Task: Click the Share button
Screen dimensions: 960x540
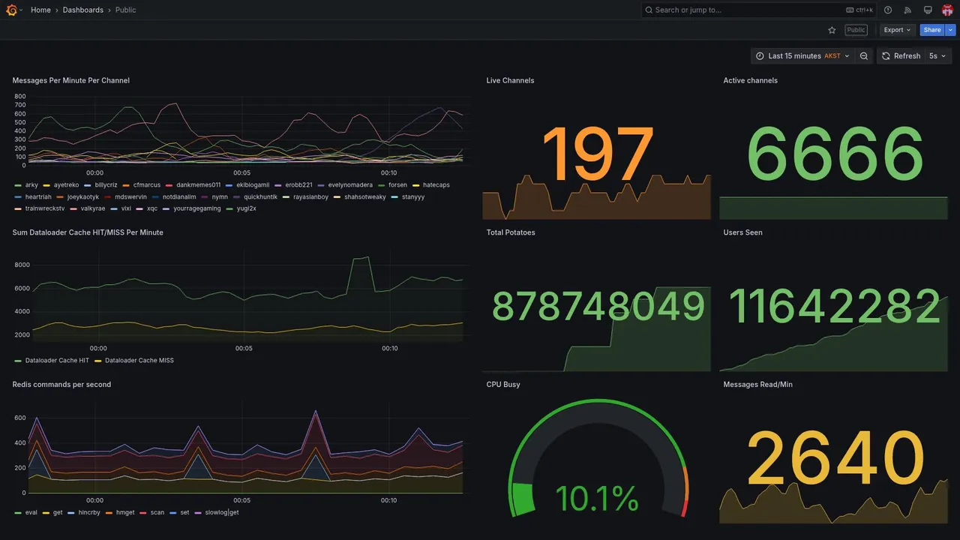Action: click(932, 30)
